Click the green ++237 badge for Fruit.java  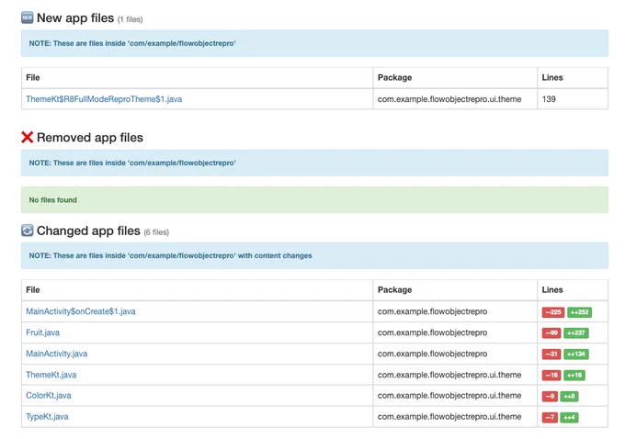tap(576, 333)
